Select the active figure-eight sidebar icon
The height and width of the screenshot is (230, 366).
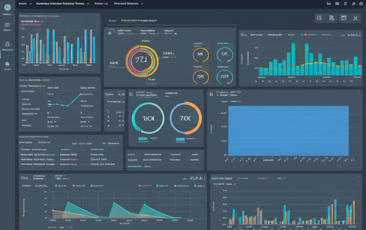7,45
